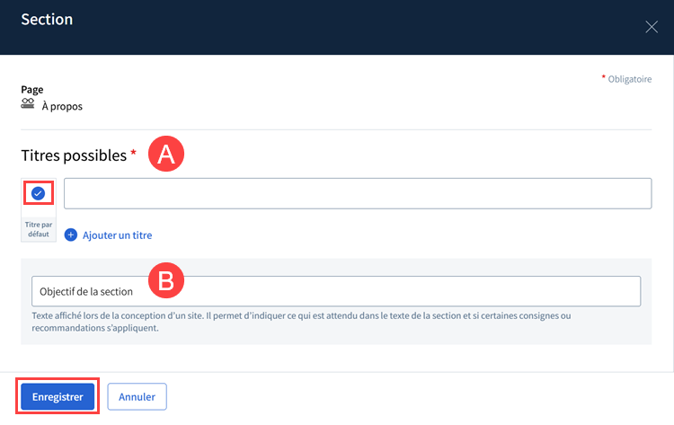Focus the empty title text field
This screenshot has width=674, height=425.
click(x=358, y=193)
